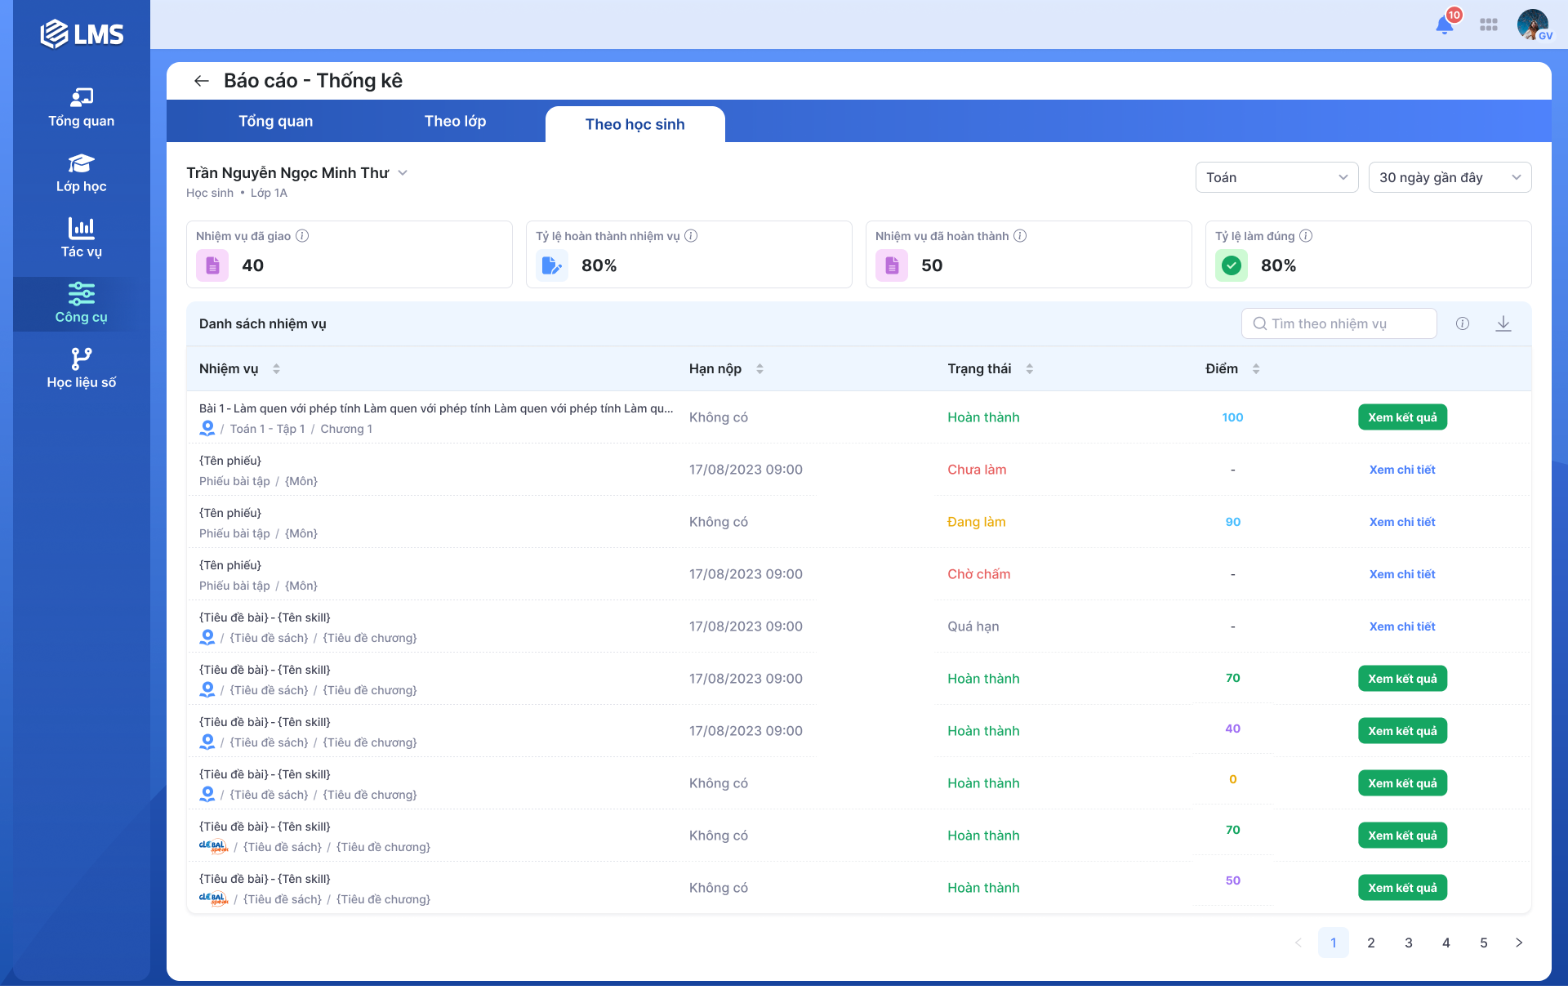Click the back arrow beside Báo cáo

point(201,81)
